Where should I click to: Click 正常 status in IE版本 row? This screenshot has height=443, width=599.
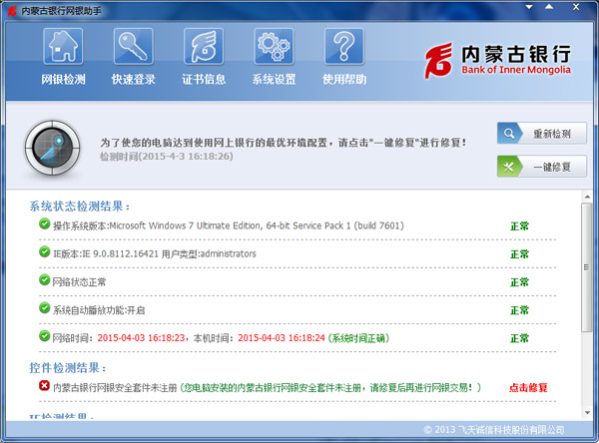click(x=519, y=254)
